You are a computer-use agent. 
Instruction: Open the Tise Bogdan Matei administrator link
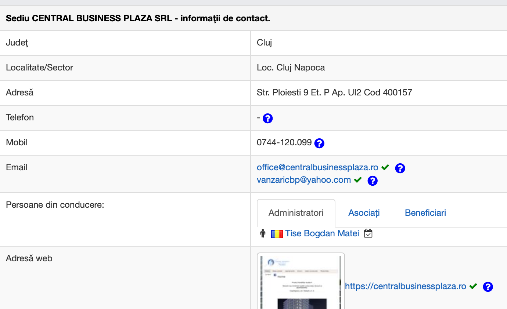[x=322, y=233]
